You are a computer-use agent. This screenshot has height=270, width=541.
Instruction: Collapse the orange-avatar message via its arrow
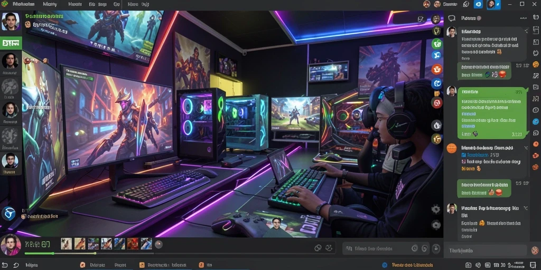[x=526, y=148]
